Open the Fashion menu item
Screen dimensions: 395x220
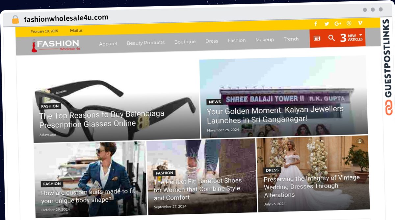[x=237, y=40]
